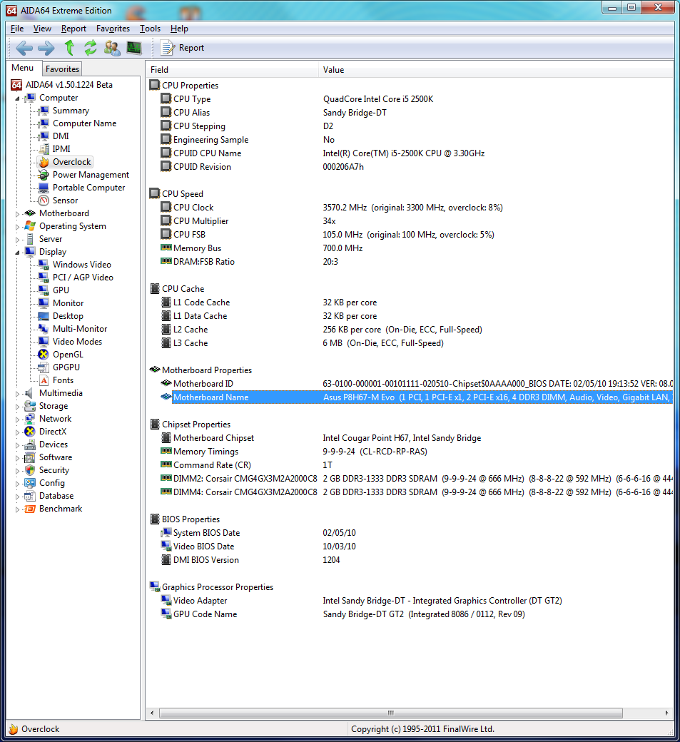This screenshot has height=742, width=680.
Task: Select the Desktop icon in tree
Action: click(x=44, y=315)
